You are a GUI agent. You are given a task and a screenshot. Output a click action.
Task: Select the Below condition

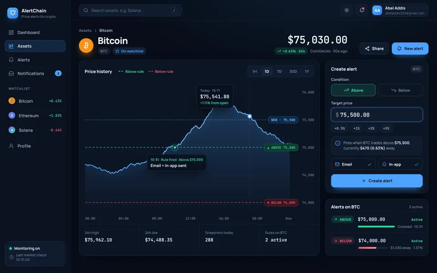pos(401,90)
